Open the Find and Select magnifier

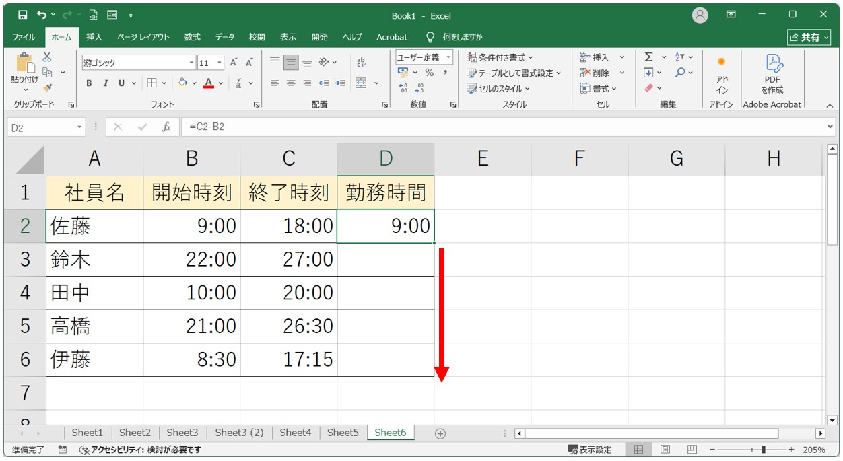pos(679,73)
